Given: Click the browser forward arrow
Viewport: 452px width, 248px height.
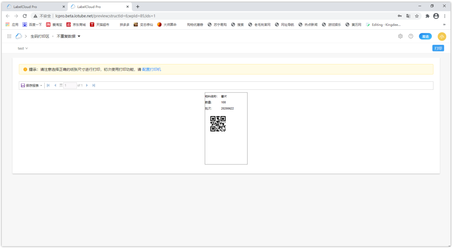Looking at the screenshot, I should point(16,16).
